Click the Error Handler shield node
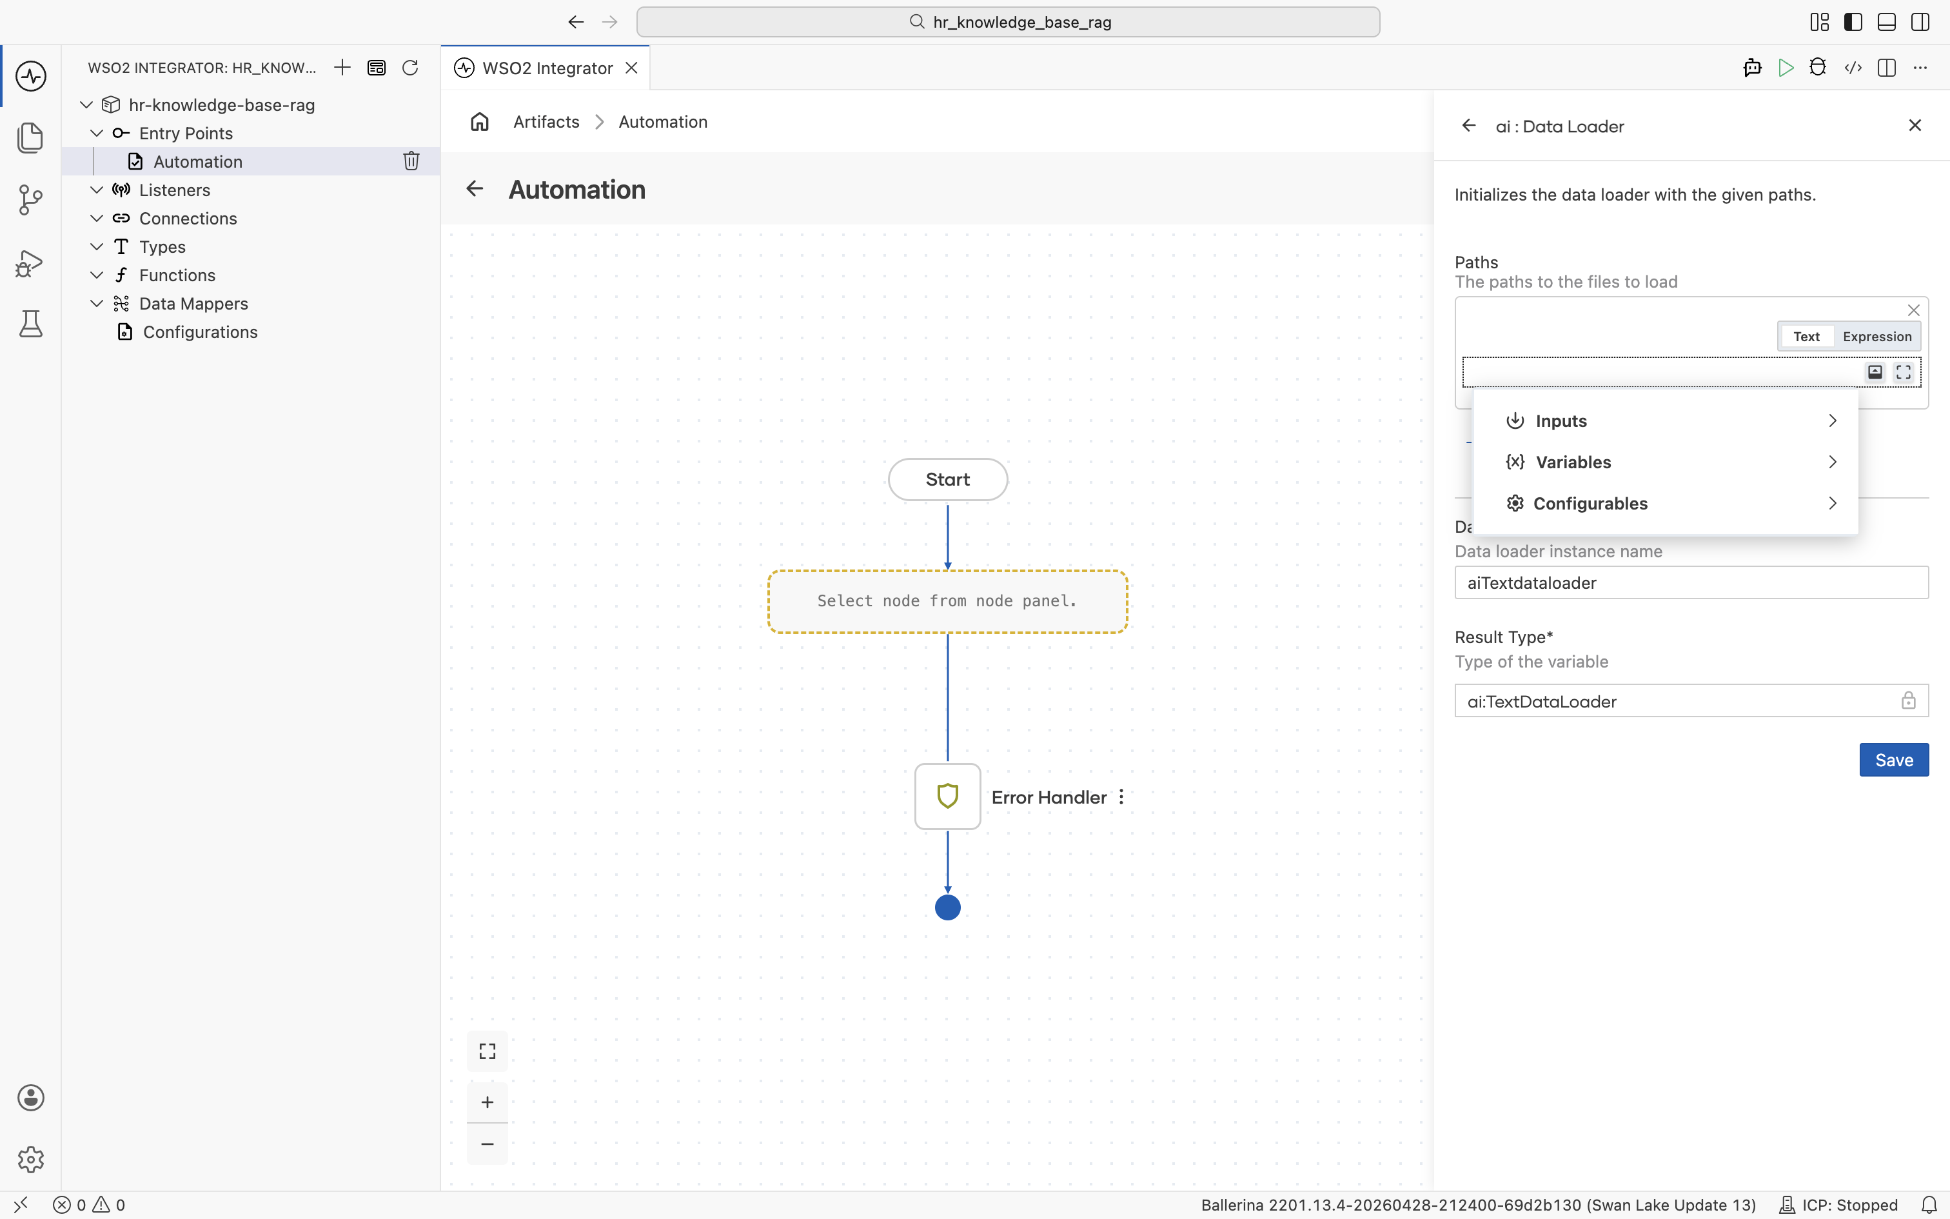The width and height of the screenshot is (1950, 1219). (x=948, y=797)
